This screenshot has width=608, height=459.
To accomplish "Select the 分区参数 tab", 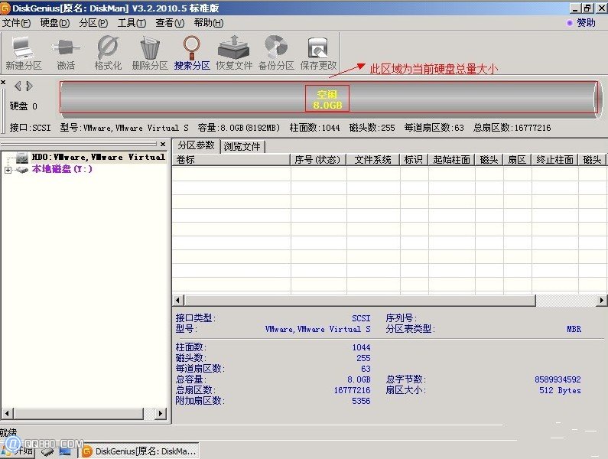I will [196, 145].
